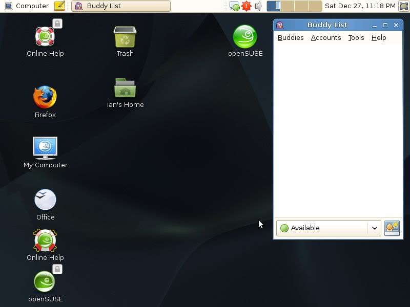Click the "Trash" label text

125,54
